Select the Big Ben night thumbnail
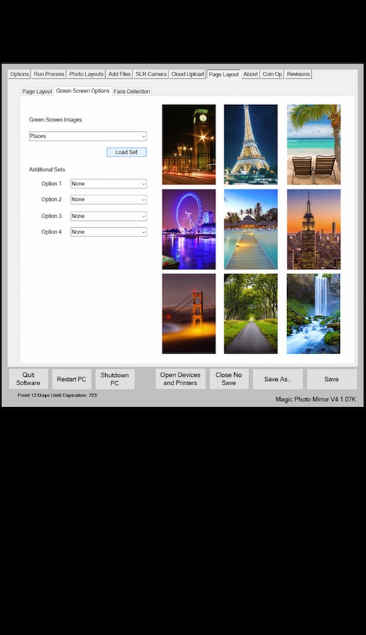This screenshot has width=366, height=635. (x=189, y=145)
